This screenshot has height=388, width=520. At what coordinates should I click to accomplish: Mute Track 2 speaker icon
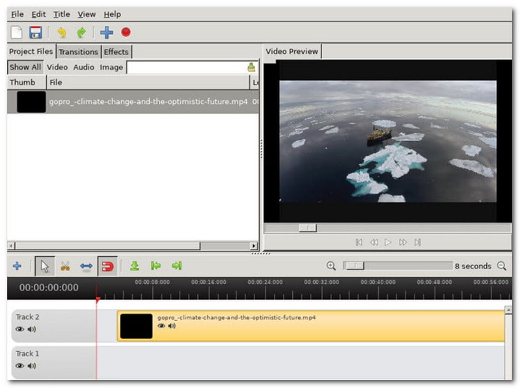pos(32,329)
